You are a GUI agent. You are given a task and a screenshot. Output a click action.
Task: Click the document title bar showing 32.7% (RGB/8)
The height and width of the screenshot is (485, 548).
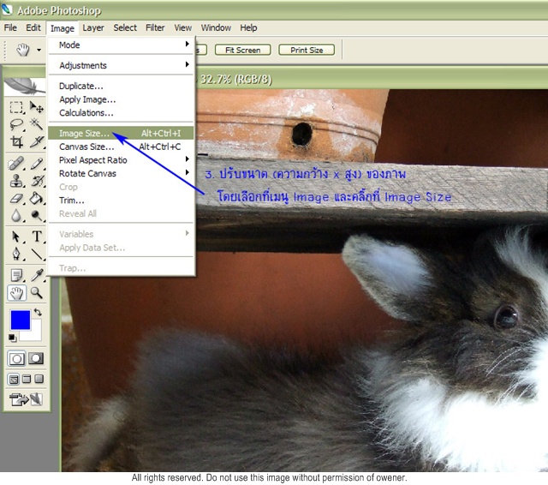[371, 79]
